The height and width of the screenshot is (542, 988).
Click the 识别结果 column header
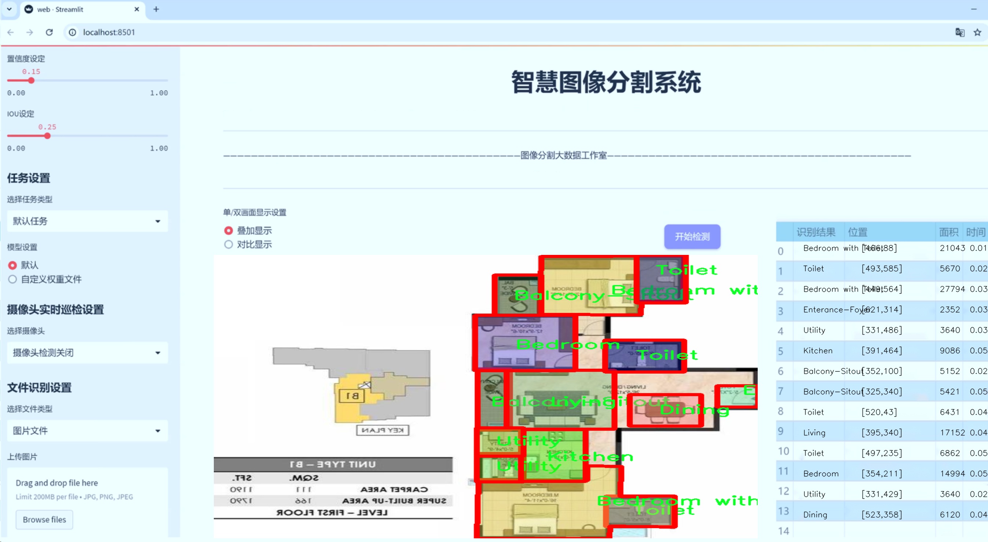[x=816, y=232]
